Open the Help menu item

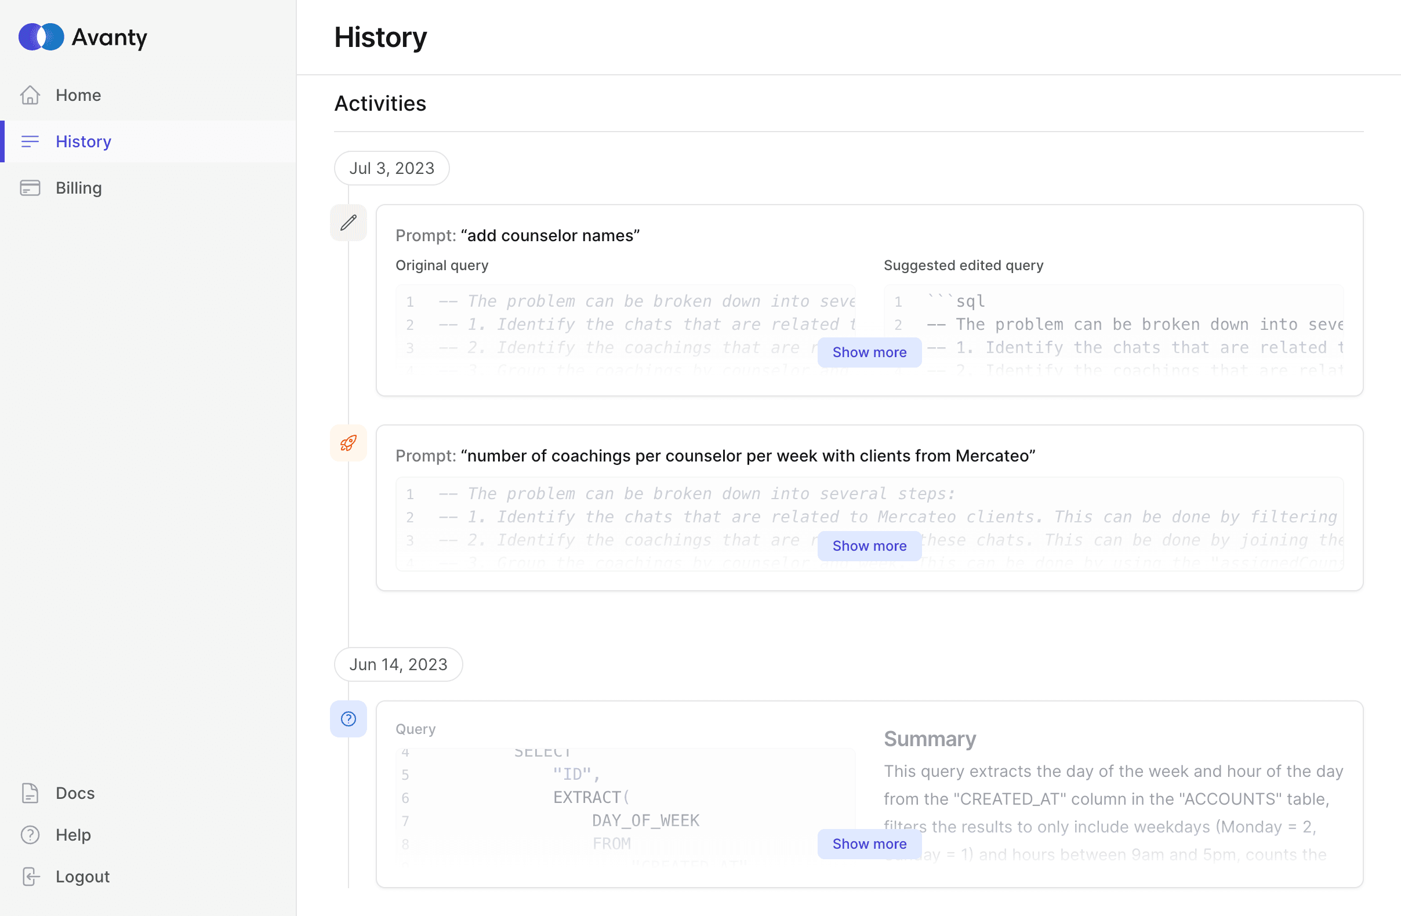(x=148, y=835)
